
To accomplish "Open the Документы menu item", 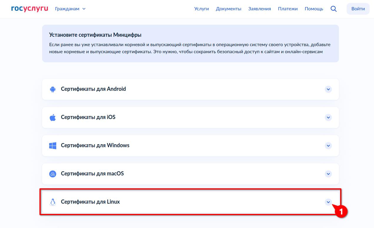I will point(229,9).
